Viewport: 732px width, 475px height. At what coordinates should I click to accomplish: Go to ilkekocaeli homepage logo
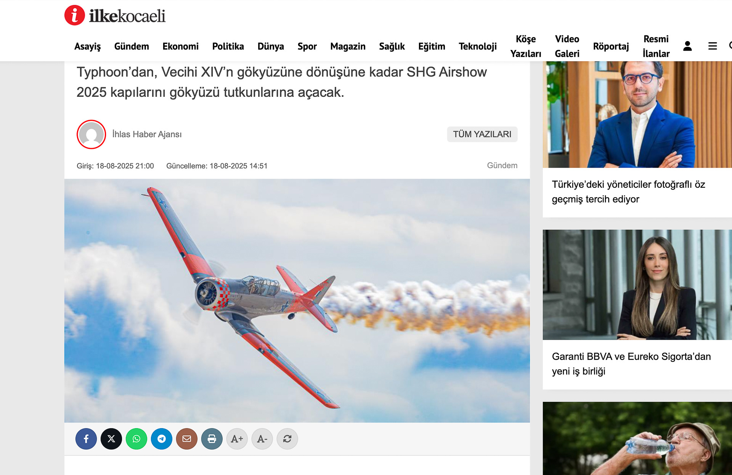[x=115, y=16]
